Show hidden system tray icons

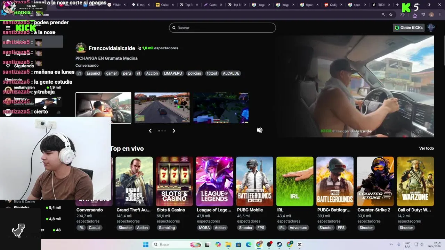[x=391, y=244]
